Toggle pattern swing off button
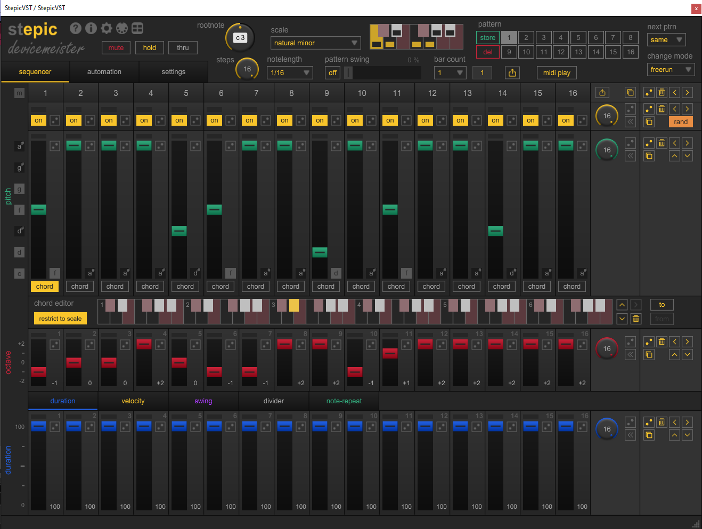This screenshot has width=702, height=529. 332,73
